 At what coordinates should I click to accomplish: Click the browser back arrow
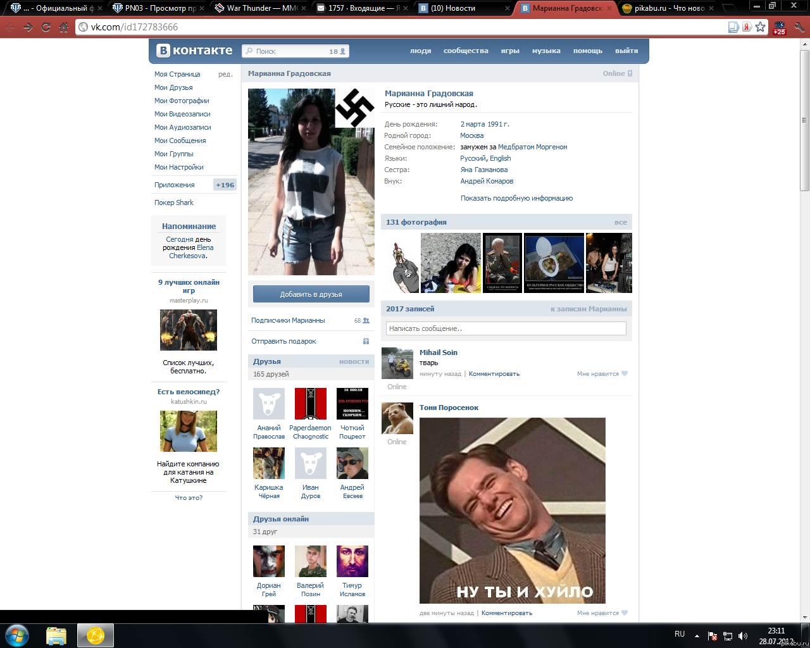11,27
